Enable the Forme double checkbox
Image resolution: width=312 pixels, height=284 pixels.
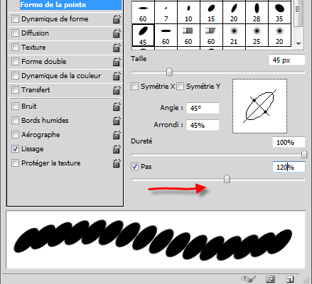15,62
